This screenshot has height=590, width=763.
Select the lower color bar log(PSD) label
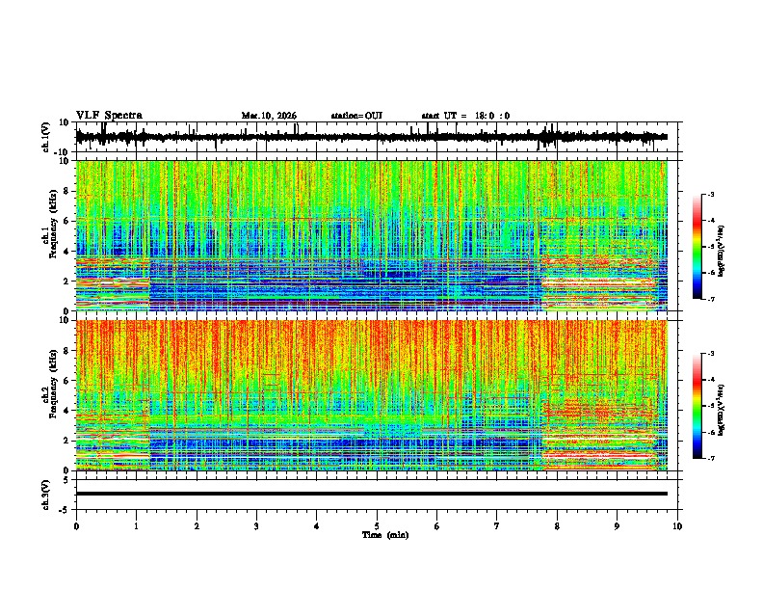point(721,410)
